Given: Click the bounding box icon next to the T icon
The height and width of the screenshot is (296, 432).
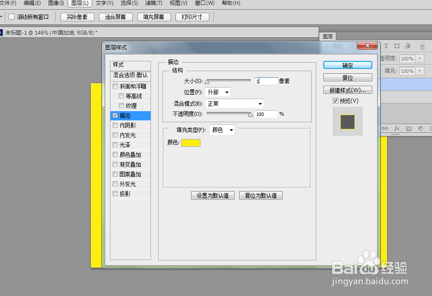Looking at the screenshot, I should (396, 45).
